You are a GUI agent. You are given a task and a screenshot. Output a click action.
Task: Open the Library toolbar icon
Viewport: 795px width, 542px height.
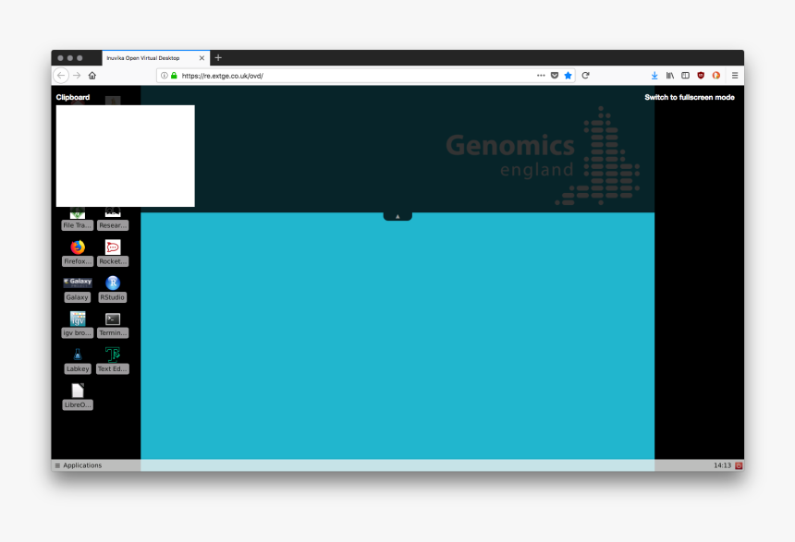670,76
